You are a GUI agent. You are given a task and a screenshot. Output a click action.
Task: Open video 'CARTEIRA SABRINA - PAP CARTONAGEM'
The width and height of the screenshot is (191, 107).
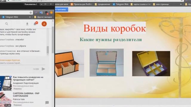click(26, 95)
